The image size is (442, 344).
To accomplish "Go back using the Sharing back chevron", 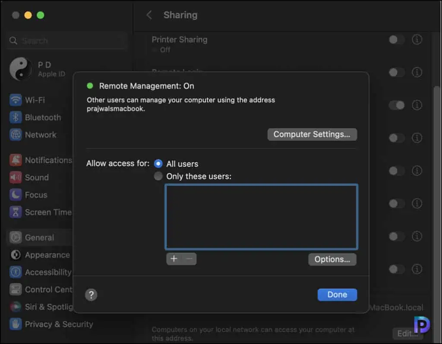I will (x=149, y=15).
